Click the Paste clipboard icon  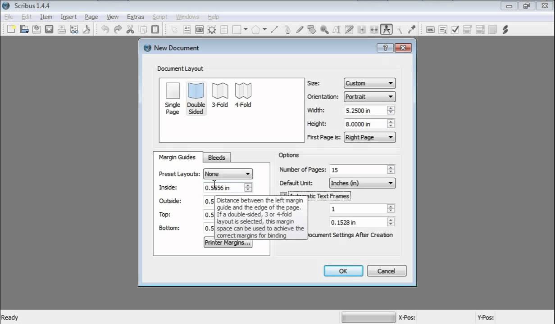tap(155, 29)
